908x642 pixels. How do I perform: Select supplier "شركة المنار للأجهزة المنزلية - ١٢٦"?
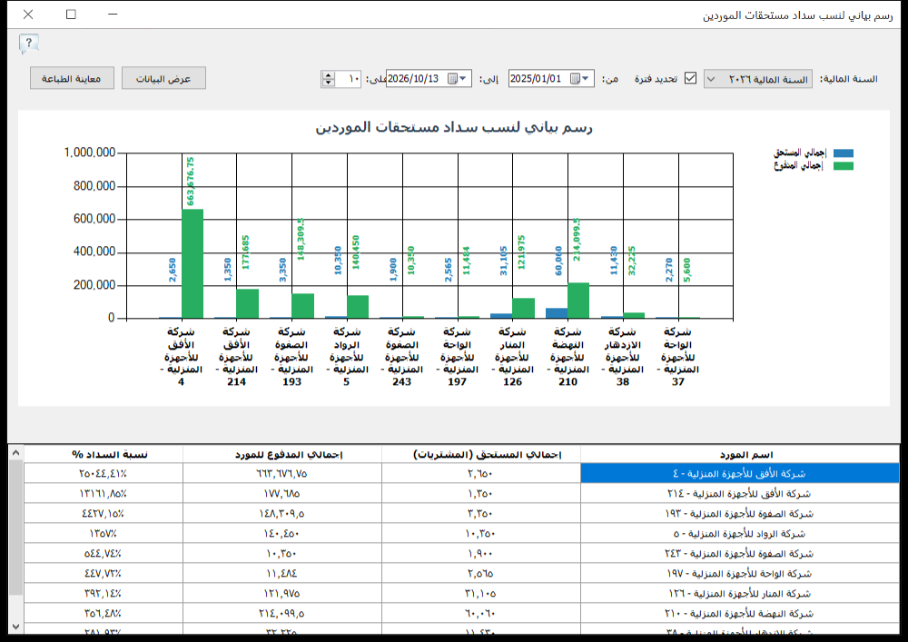coord(739,593)
